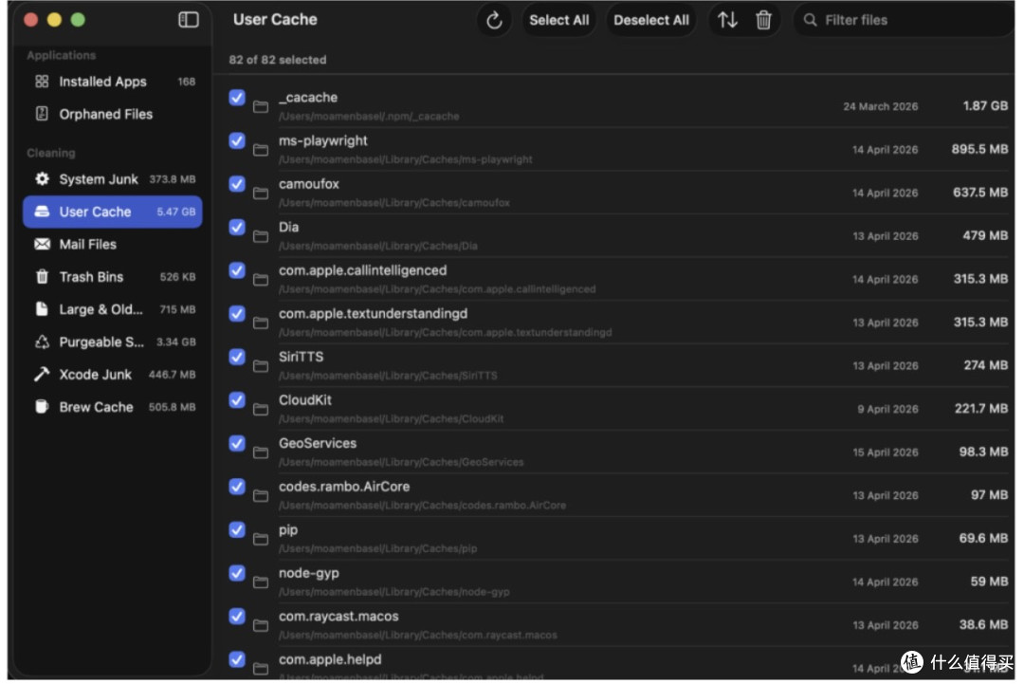Switch to Trash Bins section

pos(112,277)
